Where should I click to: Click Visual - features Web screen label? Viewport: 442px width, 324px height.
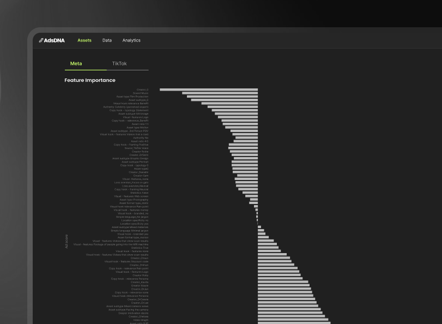pyautogui.click(x=131, y=196)
